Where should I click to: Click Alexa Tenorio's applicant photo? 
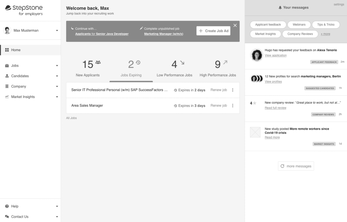(257, 55)
